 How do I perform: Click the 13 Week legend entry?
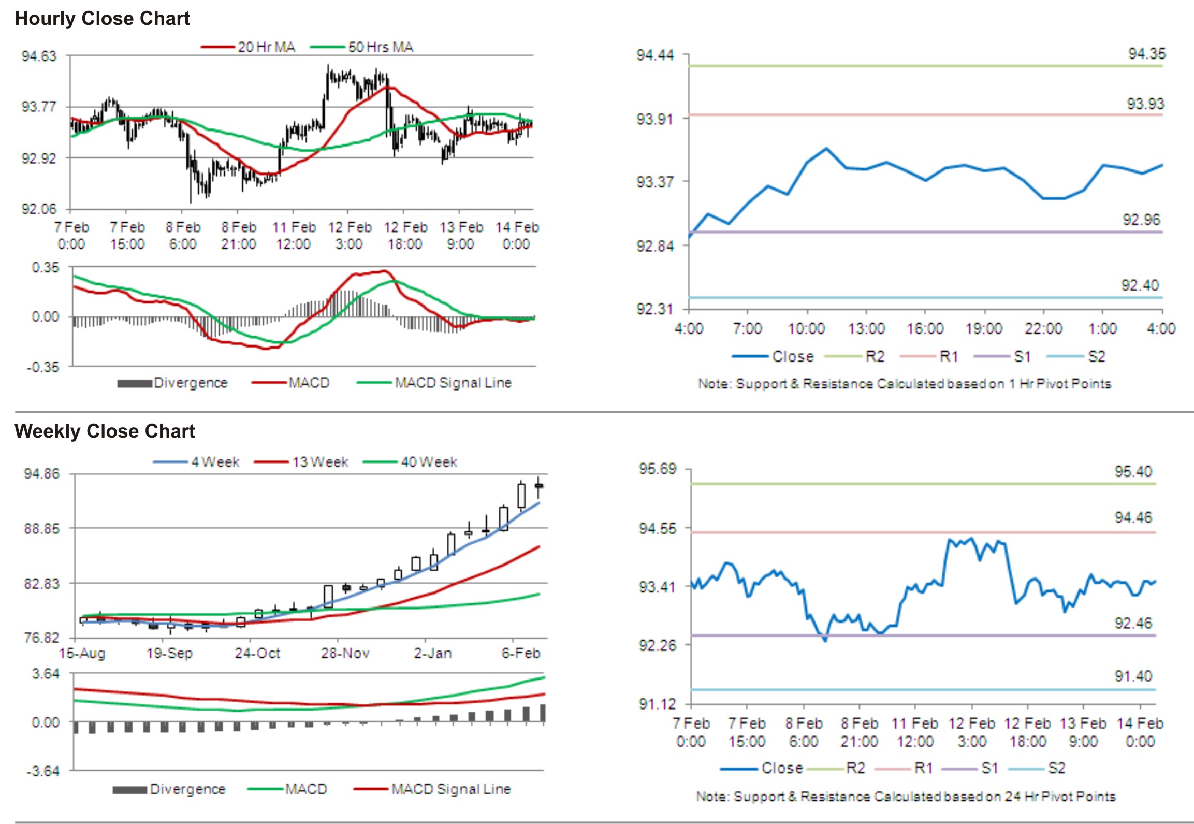point(301,461)
